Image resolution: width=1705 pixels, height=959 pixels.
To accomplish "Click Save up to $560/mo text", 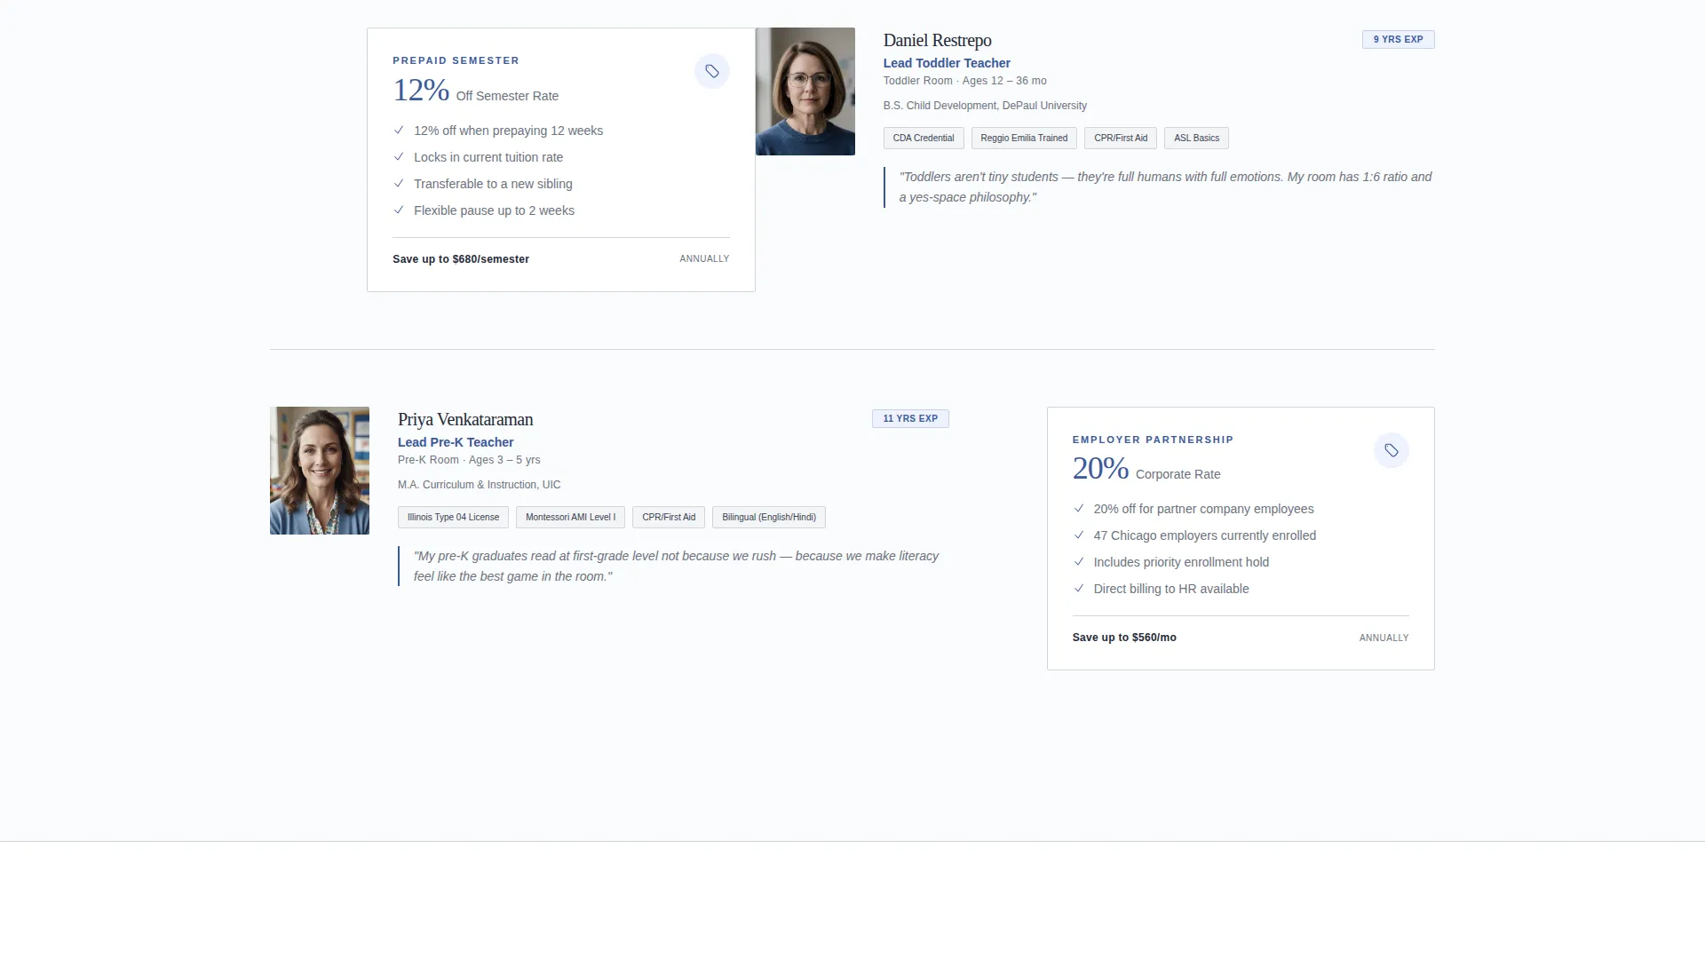I will (1124, 638).
